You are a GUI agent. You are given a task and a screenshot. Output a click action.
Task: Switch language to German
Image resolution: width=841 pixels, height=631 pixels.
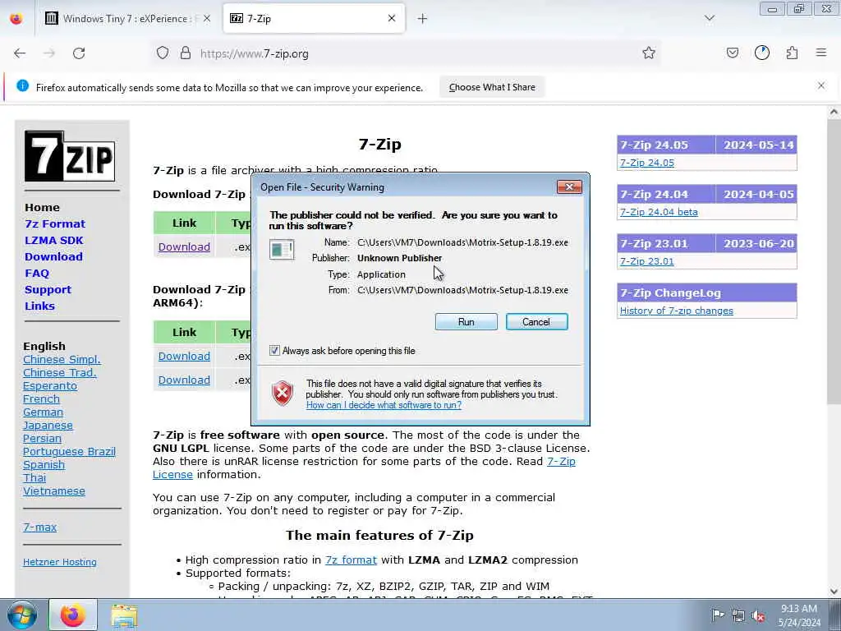pos(43,412)
